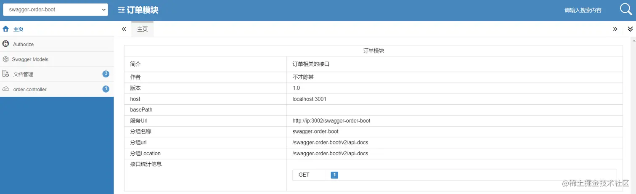The height and width of the screenshot is (194, 636).
Task: Click the 版本 label
Action: point(135,88)
